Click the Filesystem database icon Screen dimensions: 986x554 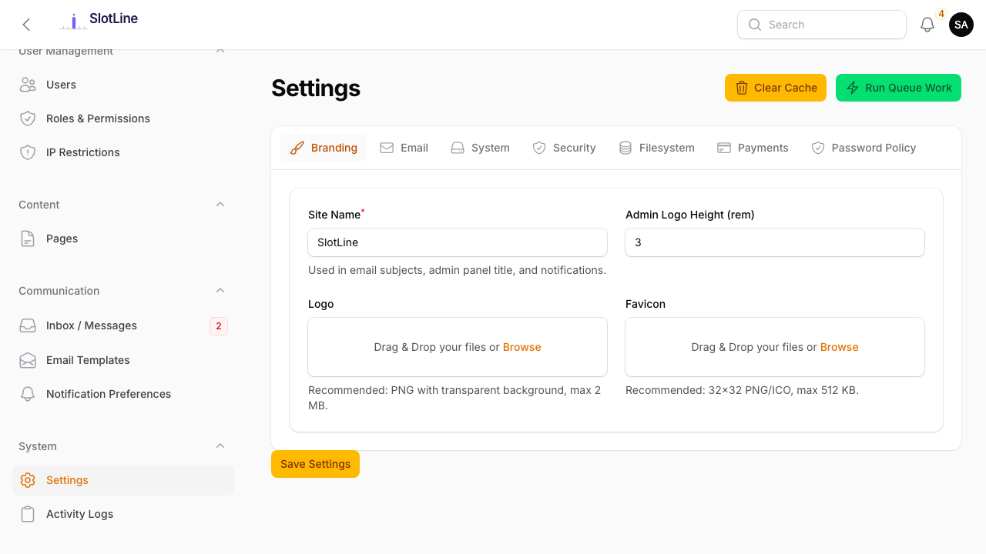[x=625, y=148]
